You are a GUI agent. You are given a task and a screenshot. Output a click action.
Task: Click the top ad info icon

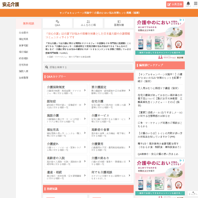click(x=181, y=20)
